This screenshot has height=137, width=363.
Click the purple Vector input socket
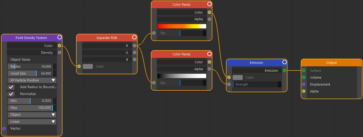point(4,128)
